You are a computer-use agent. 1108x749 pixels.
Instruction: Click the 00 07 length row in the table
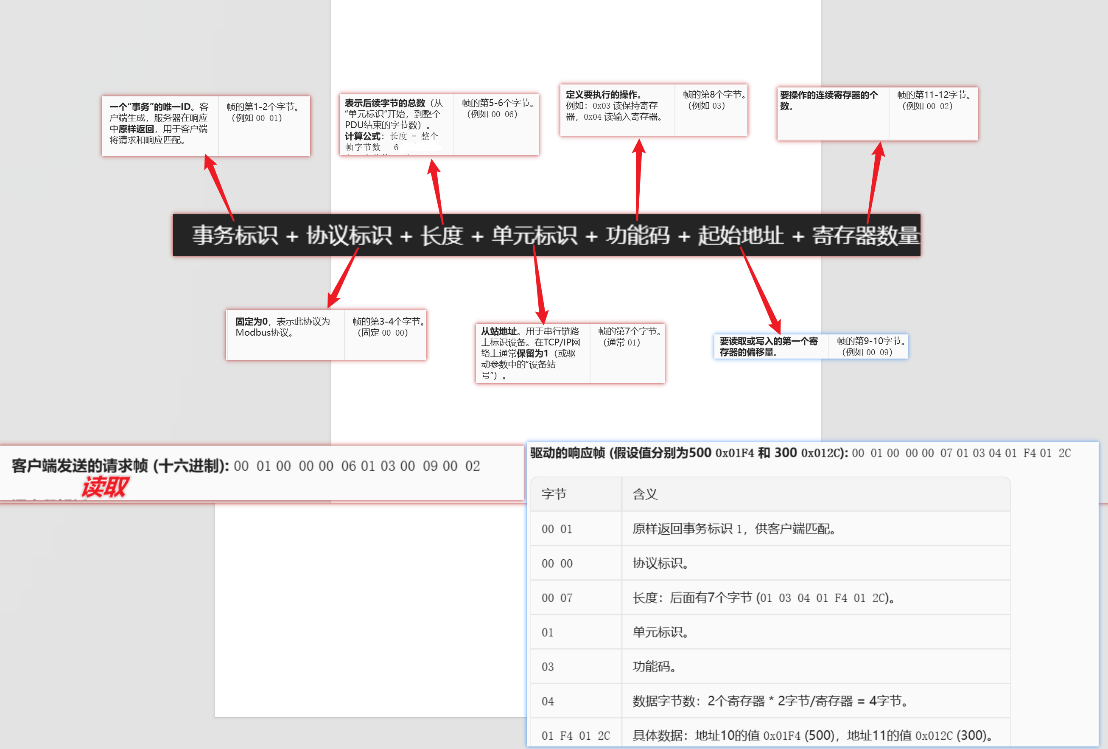(769, 598)
